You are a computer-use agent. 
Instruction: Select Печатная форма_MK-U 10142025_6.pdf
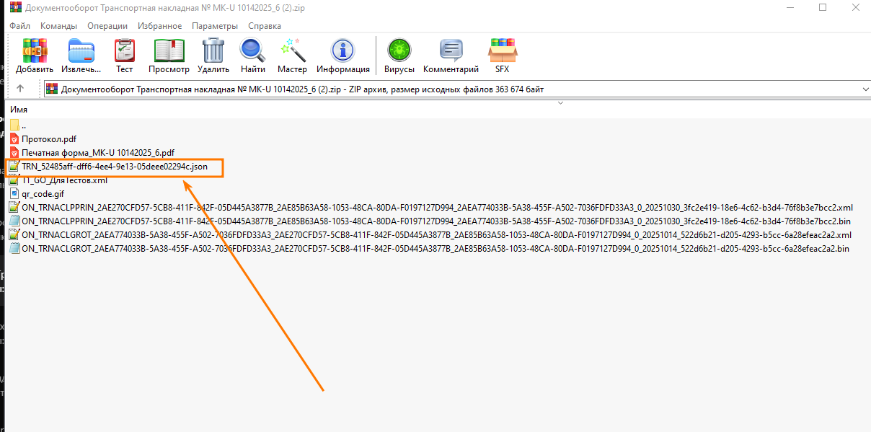(98, 153)
